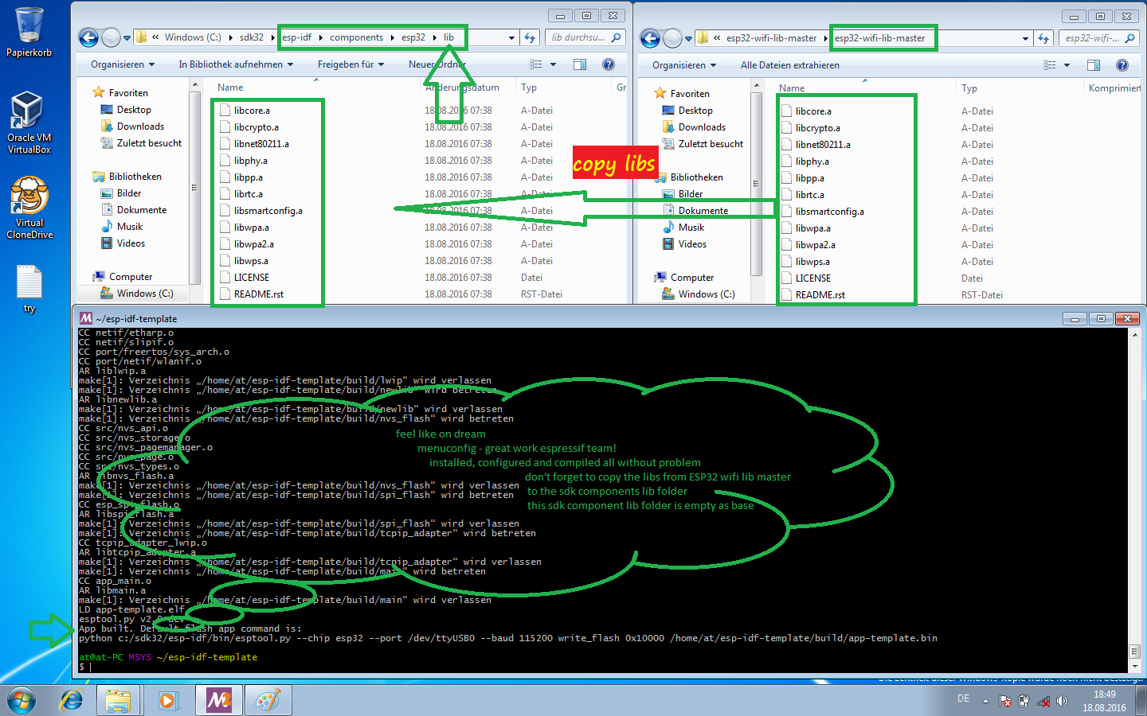Click search field in right Explorer window
This screenshot has width=1147, height=716.
tap(1099, 38)
